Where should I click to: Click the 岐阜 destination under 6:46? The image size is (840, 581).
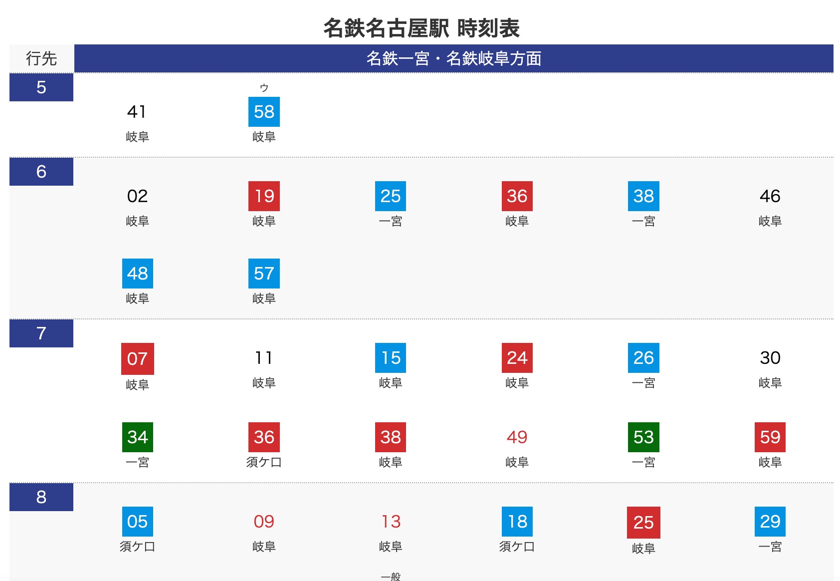(x=770, y=221)
